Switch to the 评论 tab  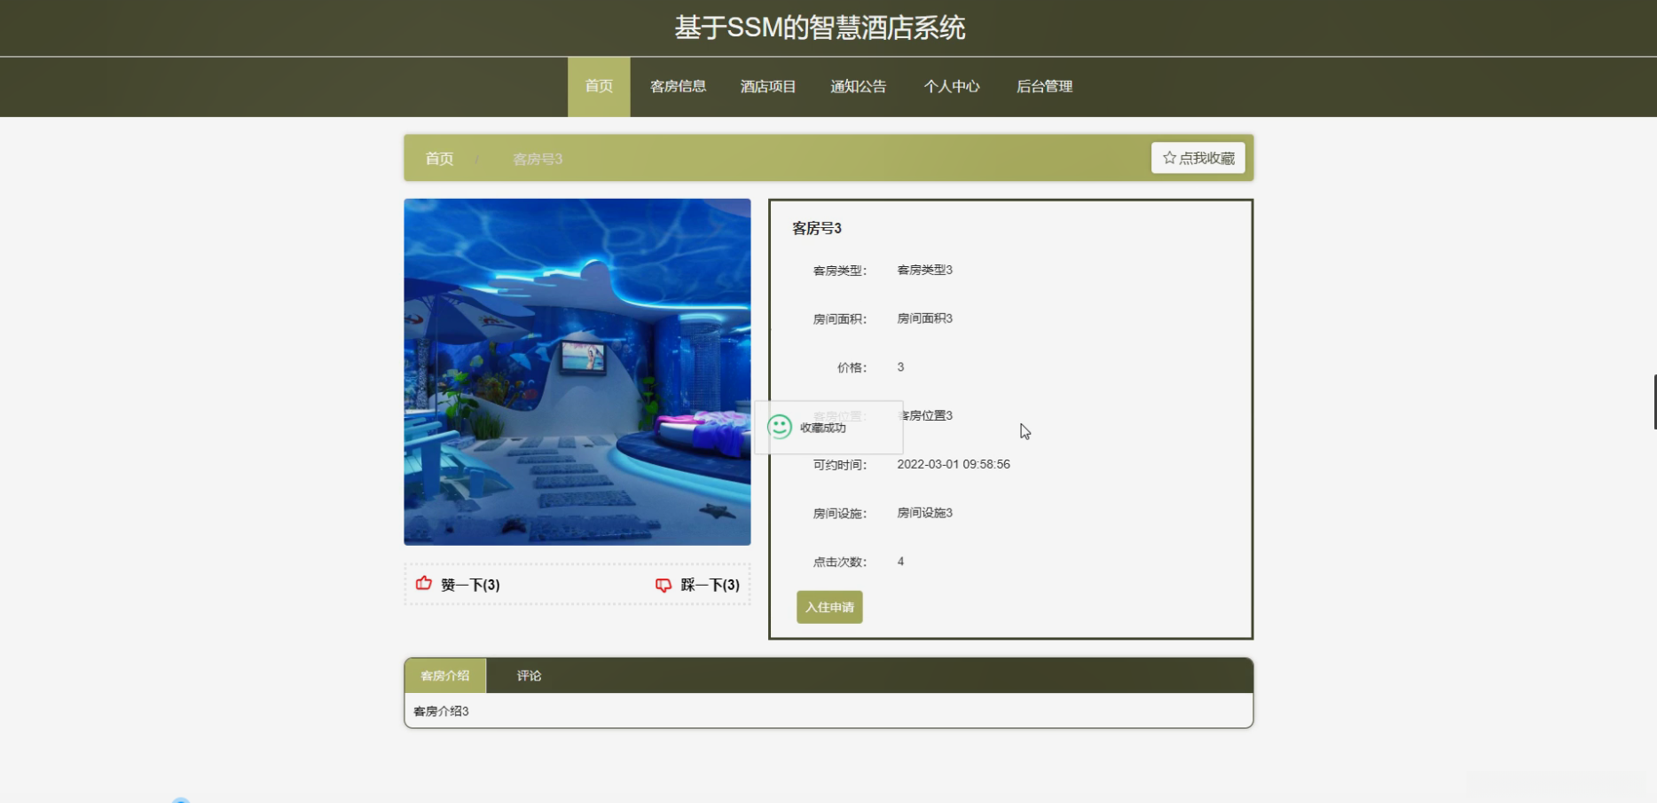(530, 676)
